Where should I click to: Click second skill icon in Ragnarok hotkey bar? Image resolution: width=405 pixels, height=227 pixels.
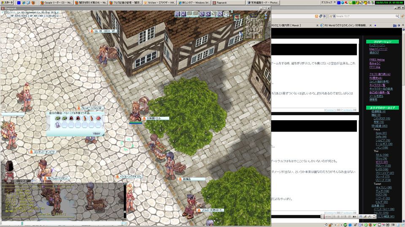click(184, 14)
